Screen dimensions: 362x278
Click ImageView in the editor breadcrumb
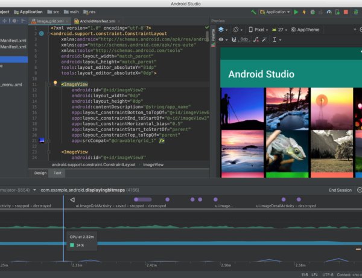pyautogui.click(x=153, y=164)
